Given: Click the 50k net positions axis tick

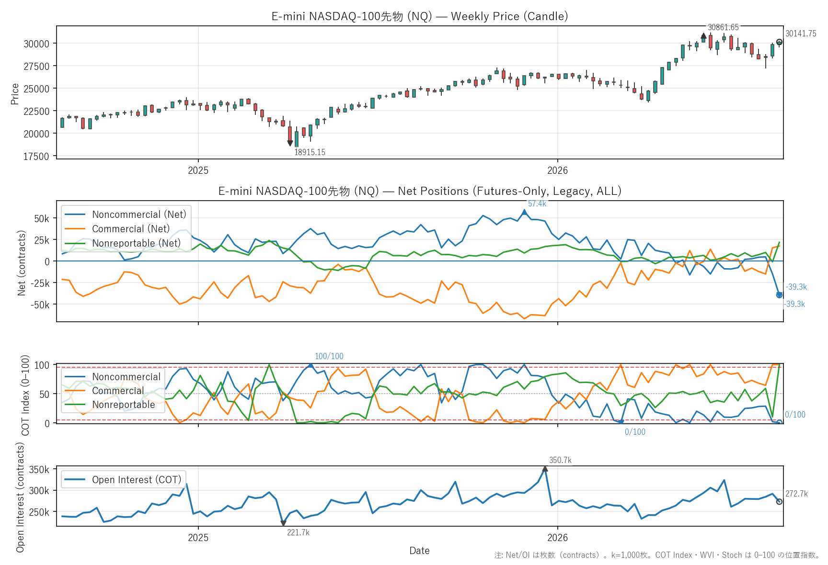Looking at the screenshot, I should point(42,219).
